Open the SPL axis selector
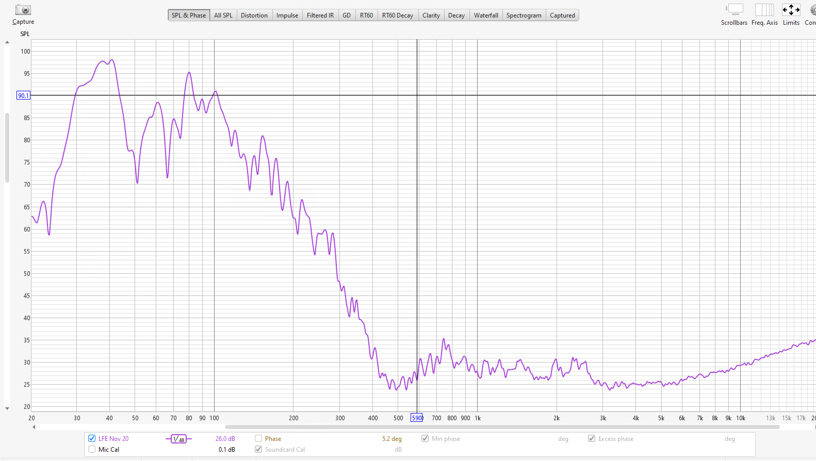The image size is (816, 461). (x=25, y=34)
